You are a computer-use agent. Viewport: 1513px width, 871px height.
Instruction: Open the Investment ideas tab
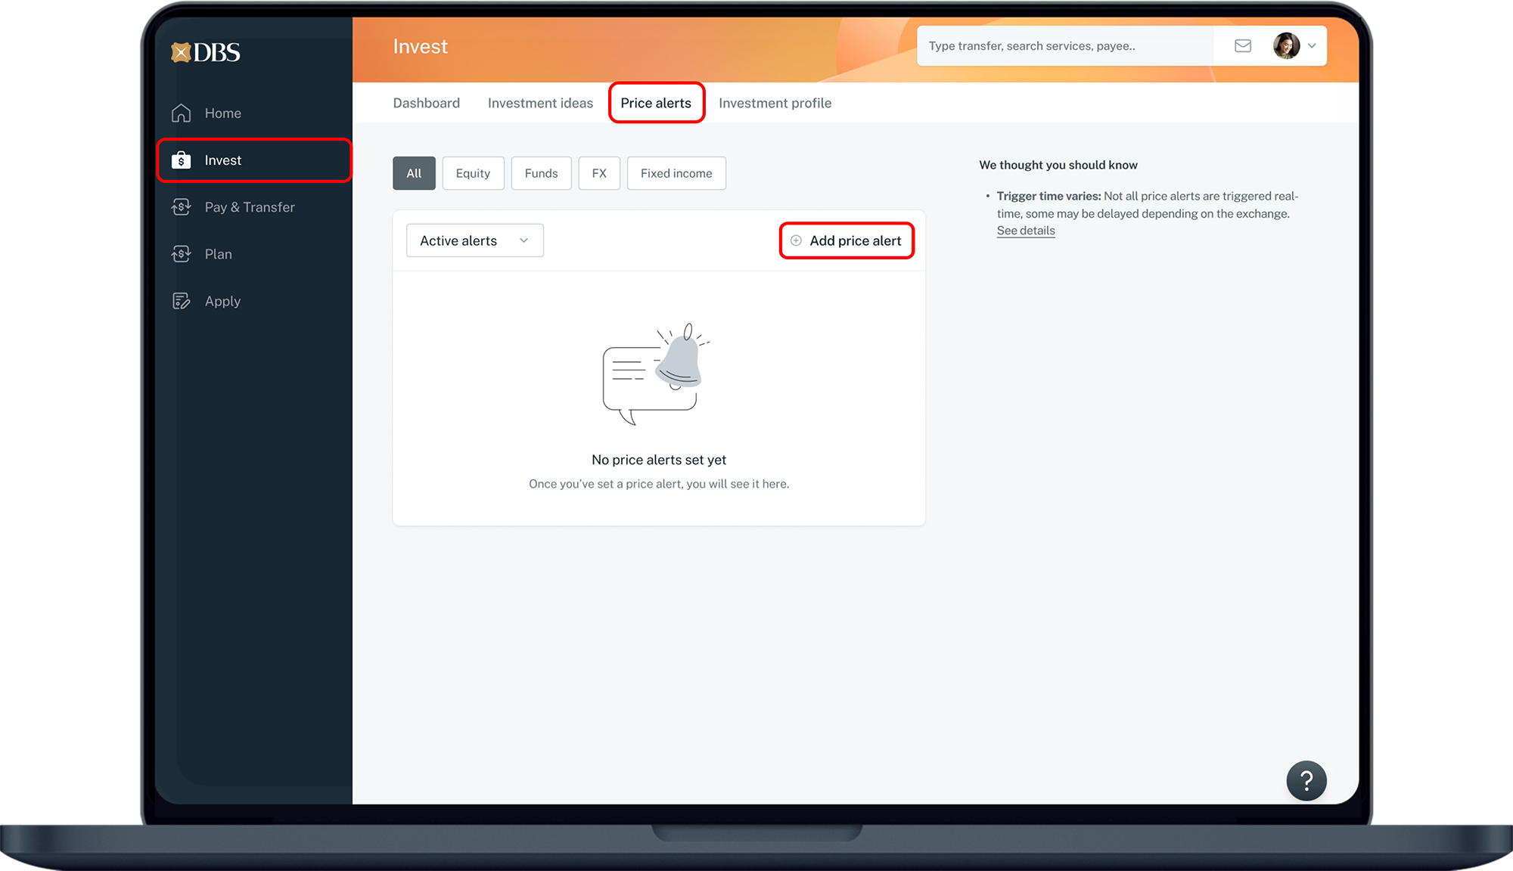click(x=540, y=103)
